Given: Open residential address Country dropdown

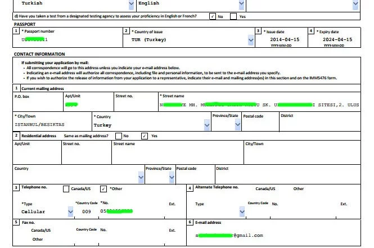Looking at the screenshot, I should pyautogui.click(x=141, y=177).
